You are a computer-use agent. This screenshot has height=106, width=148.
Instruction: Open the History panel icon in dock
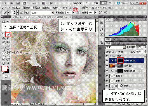point(102,30)
